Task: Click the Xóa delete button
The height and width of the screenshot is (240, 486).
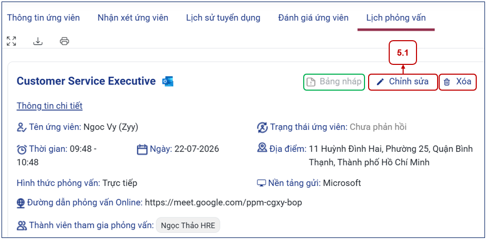Action: [458, 82]
